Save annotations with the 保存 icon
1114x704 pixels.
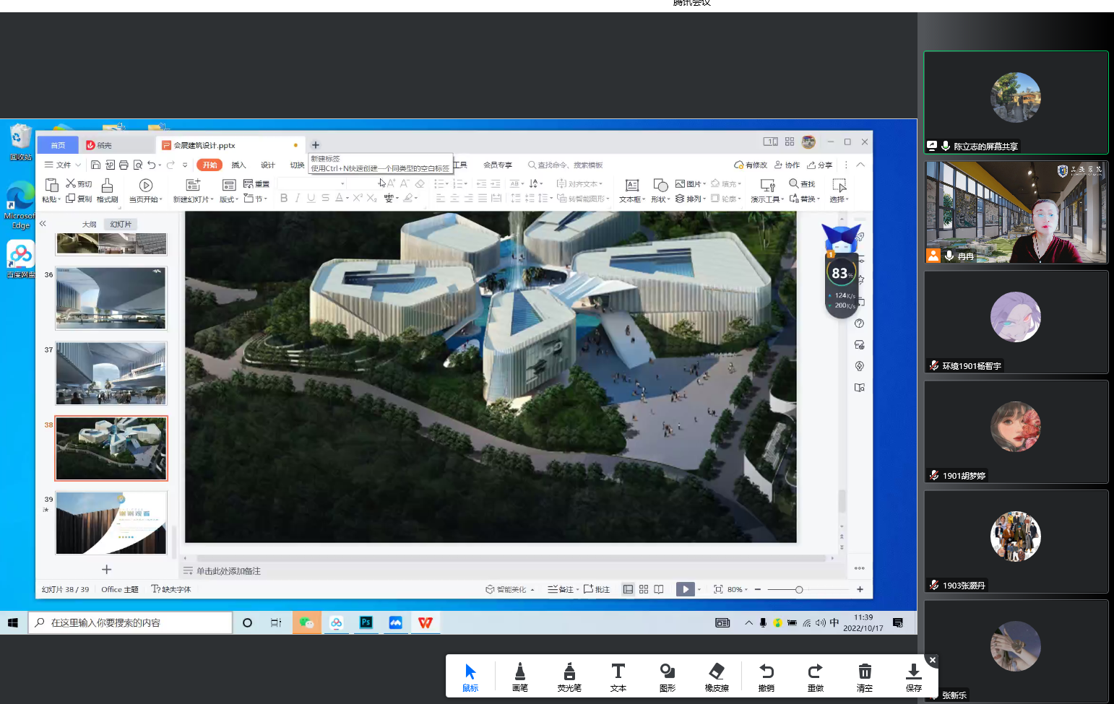[913, 677]
